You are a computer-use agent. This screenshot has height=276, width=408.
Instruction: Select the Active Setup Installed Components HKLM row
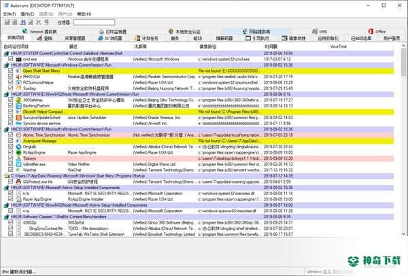199,188
